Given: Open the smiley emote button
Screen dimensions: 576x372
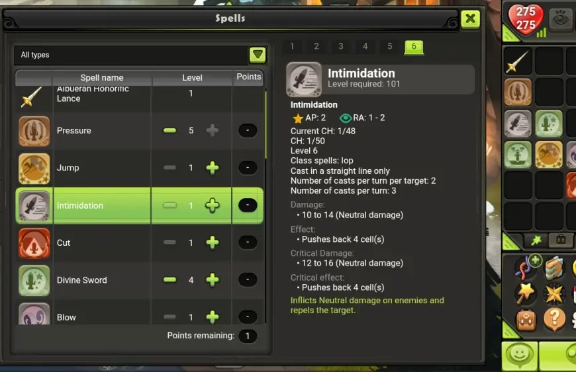Looking at the screenshot, I should 520,355.
